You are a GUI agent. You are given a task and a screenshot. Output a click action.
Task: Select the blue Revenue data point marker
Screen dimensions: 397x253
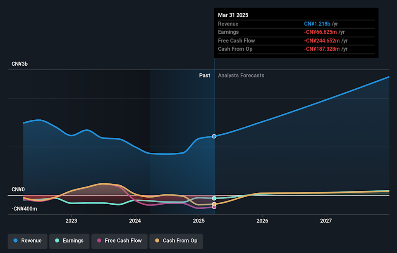pyautogui.click(x=214, y=136)
